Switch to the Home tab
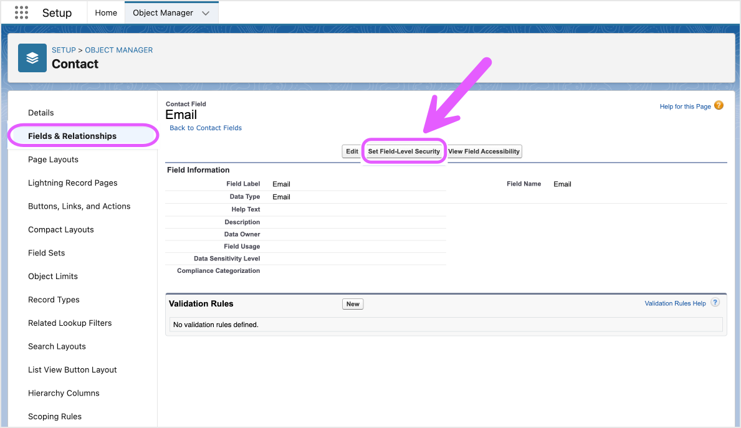This screenshot has width=741, height=428. (x=106, y=13)
